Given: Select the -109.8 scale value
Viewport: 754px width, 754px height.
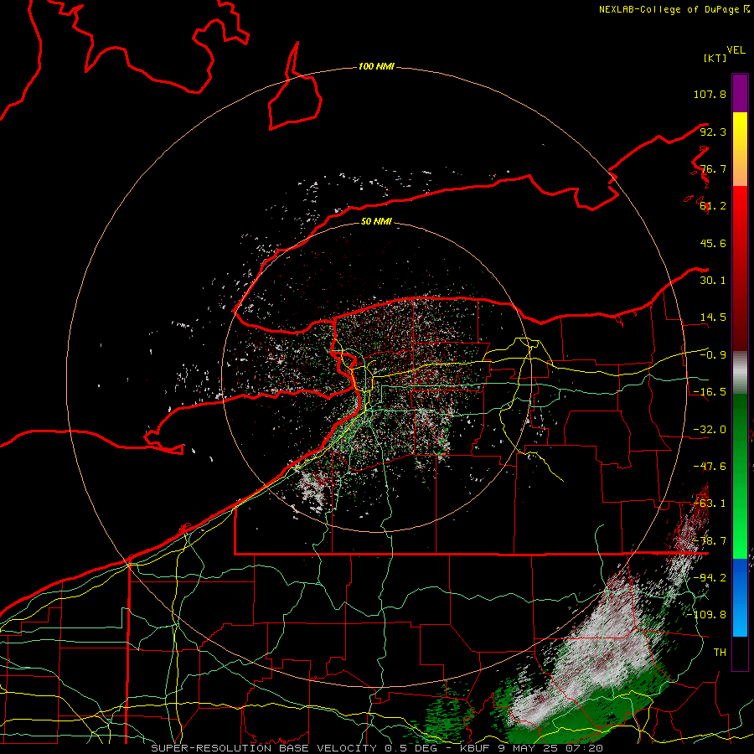Looking at the screenshot, I should pyautogui.click(x=706, y=615).
